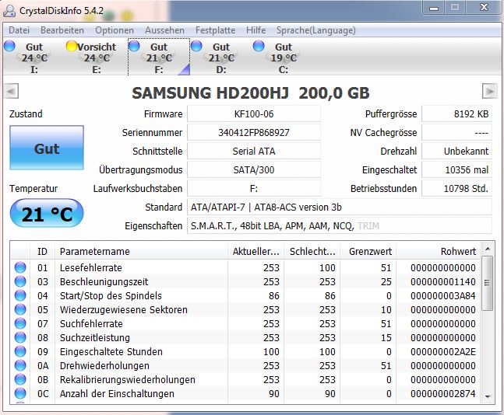
Task: Click the NV Cachegrösse empty value field
Action: (x=456, y=132)
